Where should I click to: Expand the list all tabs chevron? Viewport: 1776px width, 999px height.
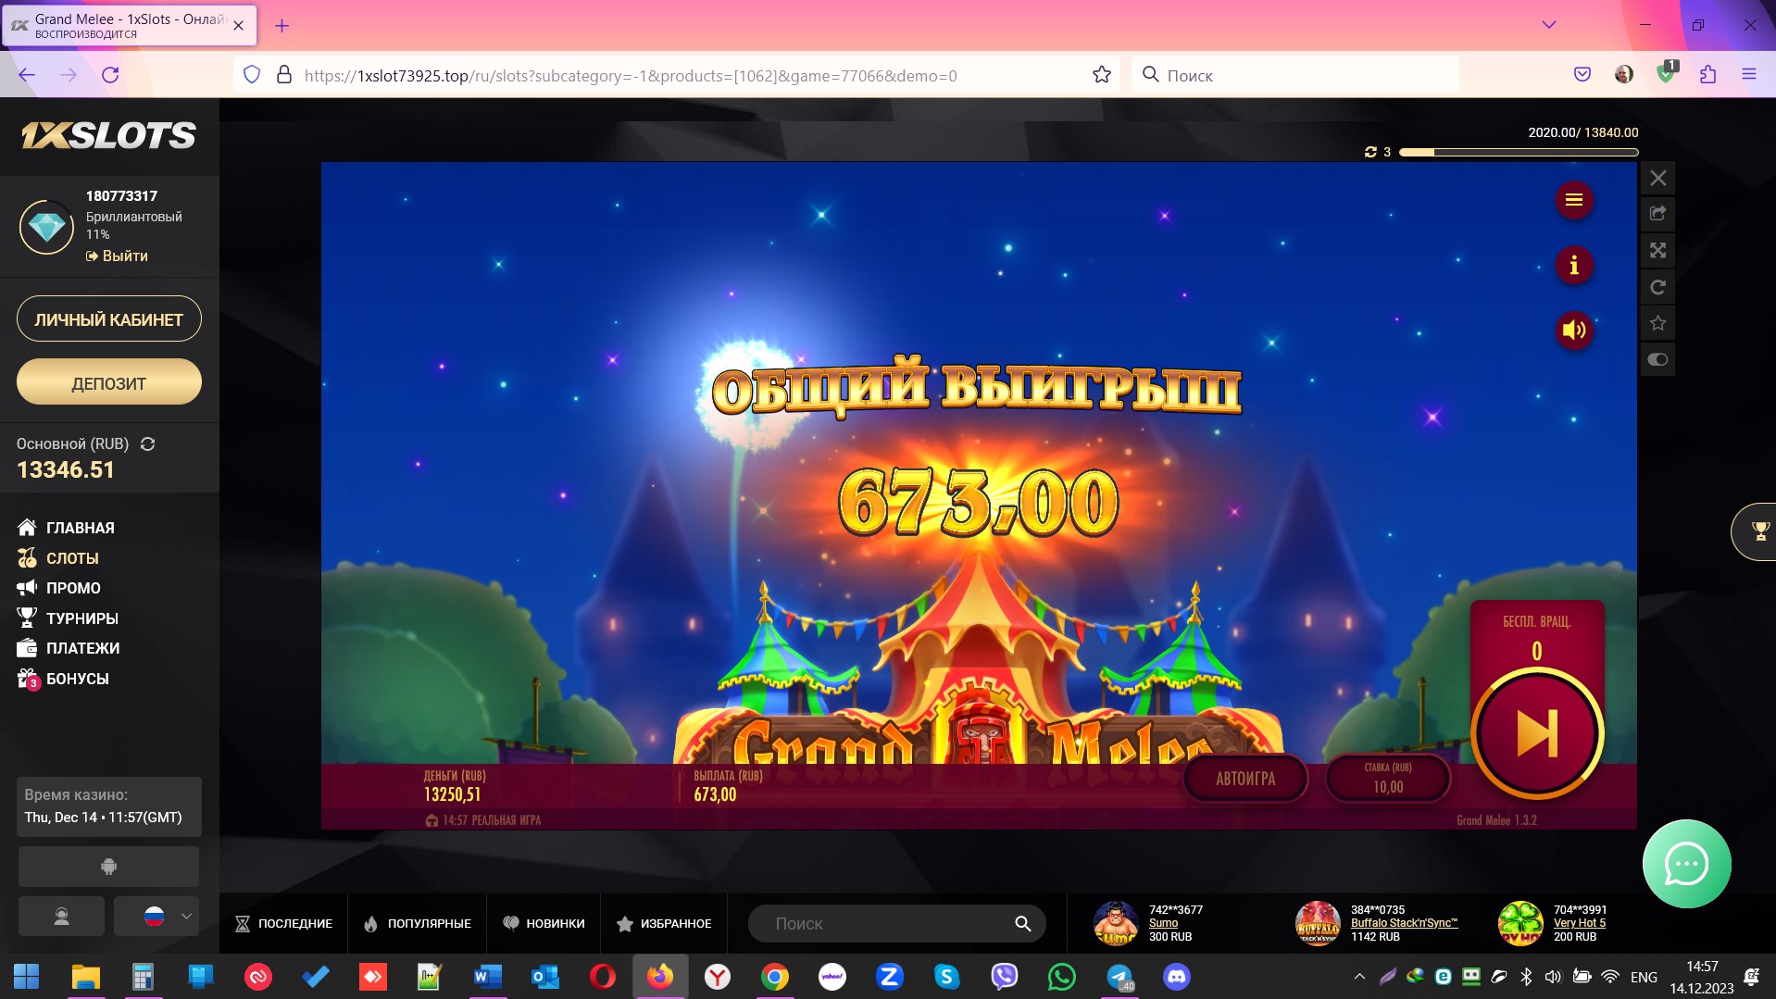pos(1548,25)
